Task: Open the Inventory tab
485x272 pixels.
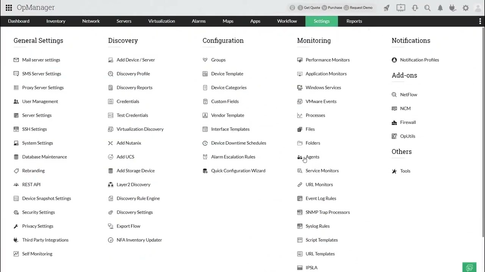Action: tap(56, 21)
